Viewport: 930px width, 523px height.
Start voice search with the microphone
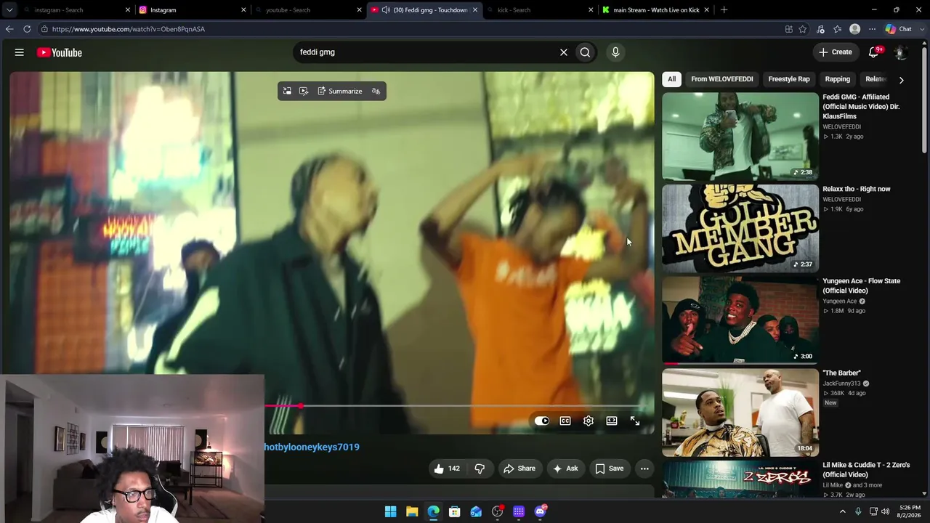tap(615, 52)
